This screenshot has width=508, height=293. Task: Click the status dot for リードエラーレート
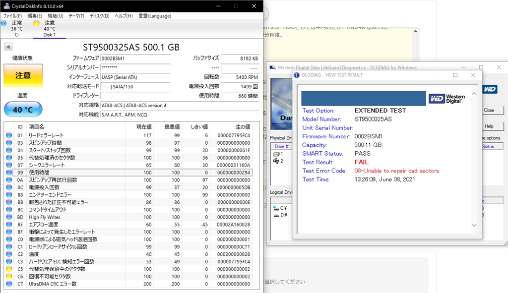tap(9, 135)
